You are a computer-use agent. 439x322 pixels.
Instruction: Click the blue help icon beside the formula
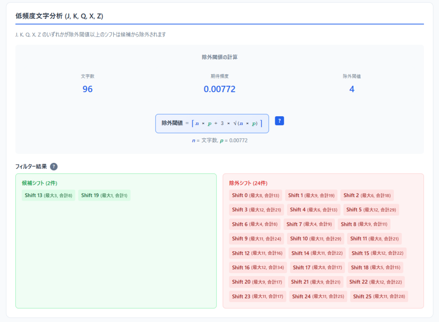[x=280, y=121]
